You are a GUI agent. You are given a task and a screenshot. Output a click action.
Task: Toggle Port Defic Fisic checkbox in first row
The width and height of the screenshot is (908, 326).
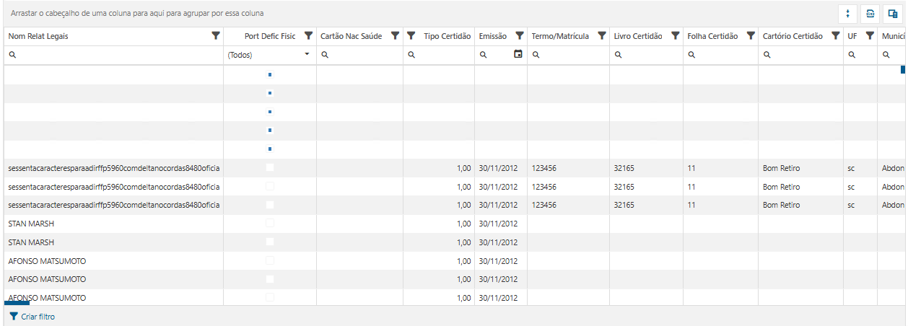(270, 74)
